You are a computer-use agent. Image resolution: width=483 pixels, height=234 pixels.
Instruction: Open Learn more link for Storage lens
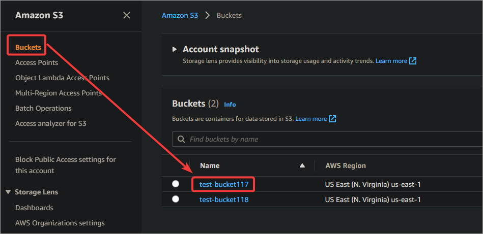tap(391, 61)
